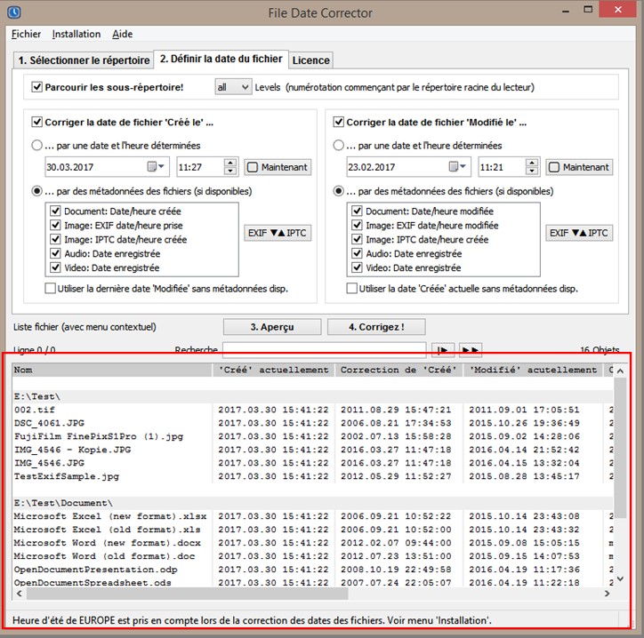Screen dimensions: 644x638
Task: Select 'par une date et l'heure déterminées' for 'Modifié le'
Action: click(338, 145)
